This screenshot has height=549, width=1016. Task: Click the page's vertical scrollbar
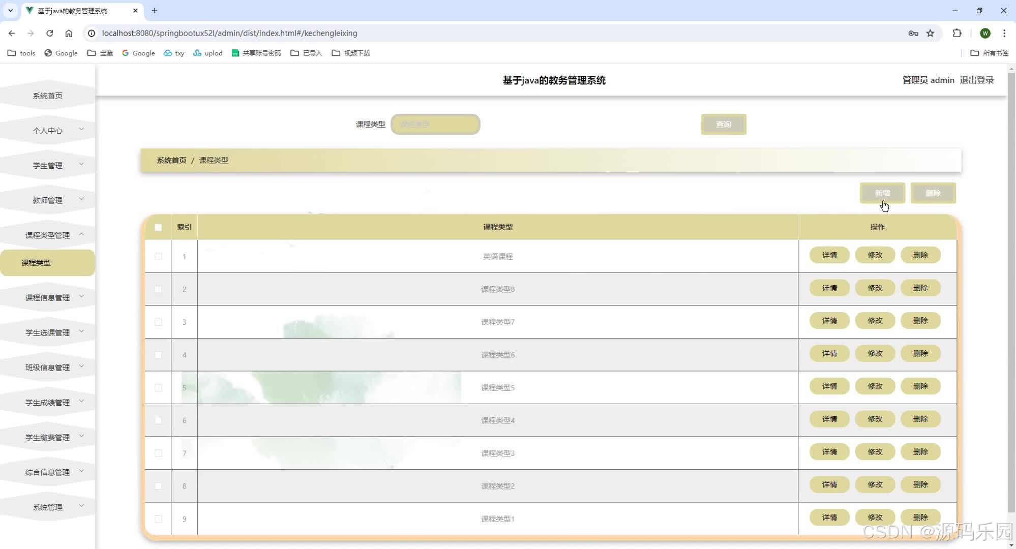[x=1011, y=293]
